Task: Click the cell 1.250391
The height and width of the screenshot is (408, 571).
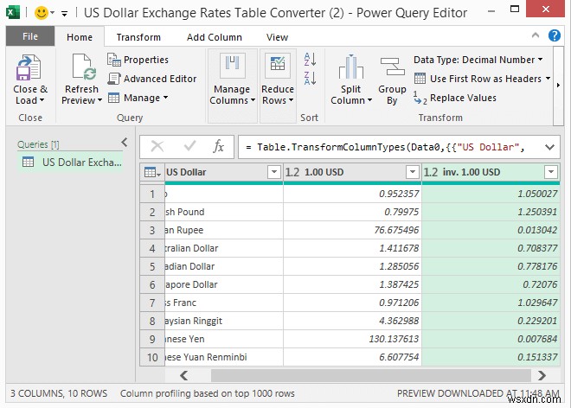Action: pos(491,212)
